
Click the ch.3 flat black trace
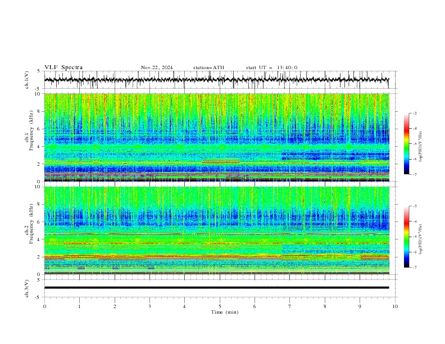(217, 288)
